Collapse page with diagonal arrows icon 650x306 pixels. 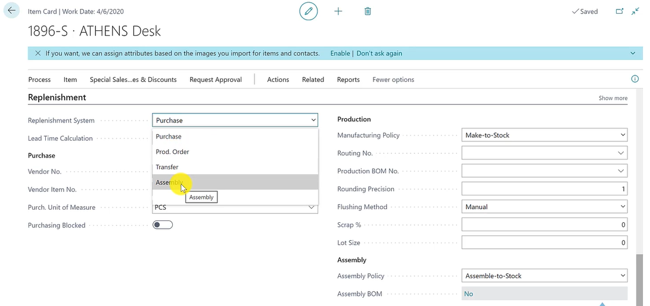pyautogui.click(x=635, y=11)
